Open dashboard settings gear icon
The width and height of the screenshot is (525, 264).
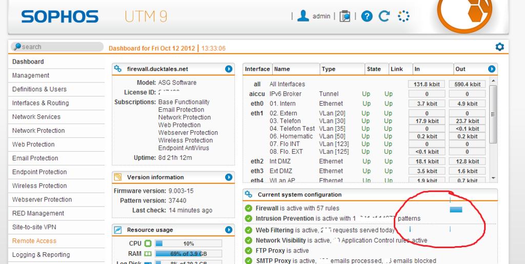point(499,47)
